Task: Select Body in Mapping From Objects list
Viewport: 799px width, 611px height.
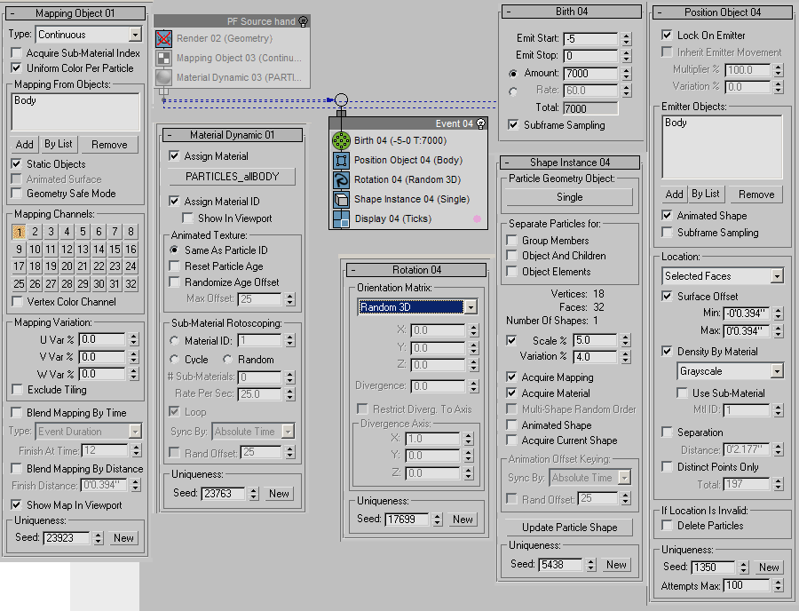Action: [x=25, y=100]
